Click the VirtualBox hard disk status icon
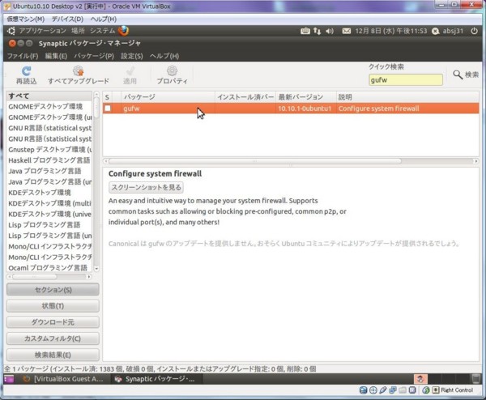Screen dimensions: 486x400 point(363,390)
